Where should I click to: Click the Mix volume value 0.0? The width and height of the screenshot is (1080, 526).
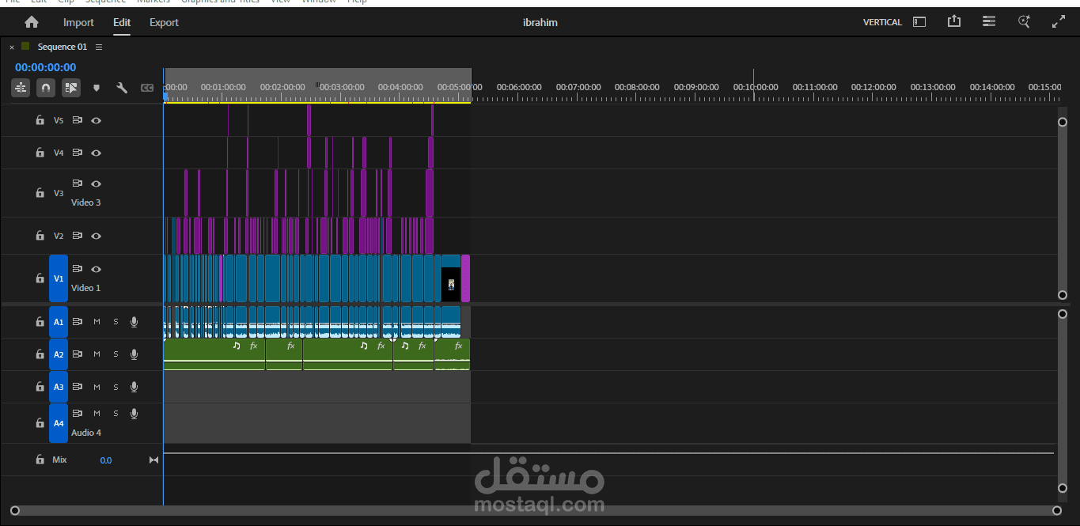coord(106,460)
